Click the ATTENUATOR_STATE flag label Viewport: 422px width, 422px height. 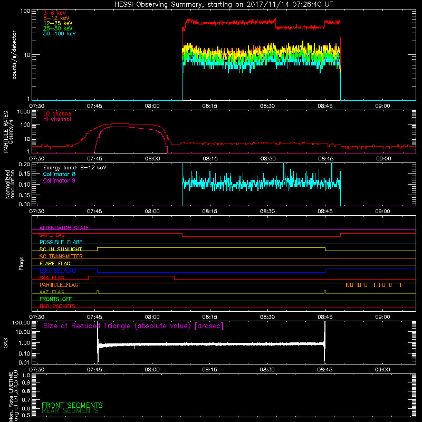pyautogui.click(x=64, y=228)
